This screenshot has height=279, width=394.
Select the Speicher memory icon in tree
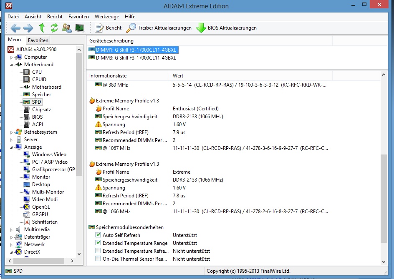click(27, 95)
